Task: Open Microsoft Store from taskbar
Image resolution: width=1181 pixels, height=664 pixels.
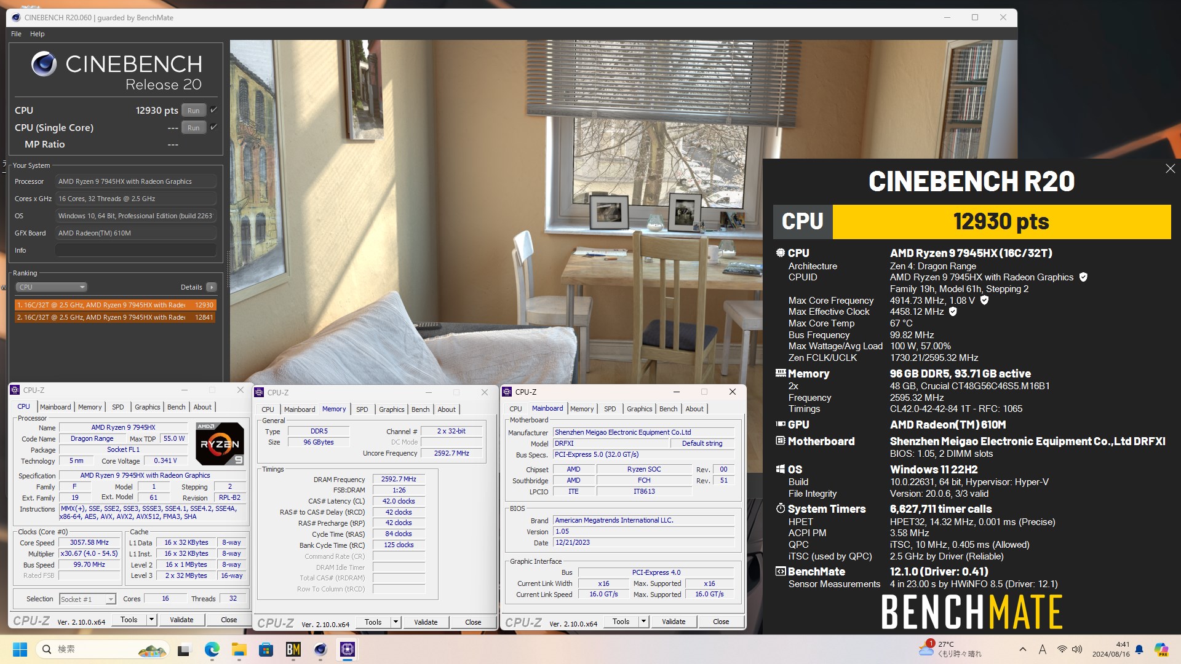Action: pos(266,649)
